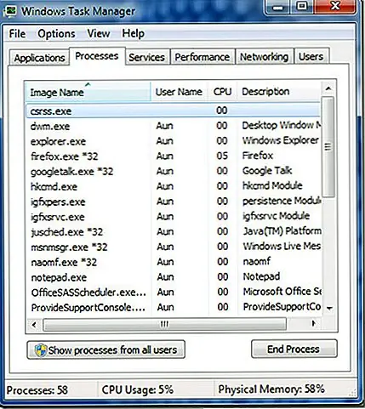This screenshot has height=409, width=365.
Task: Click the shield icon on Show processes button
Action: [41, 350]
